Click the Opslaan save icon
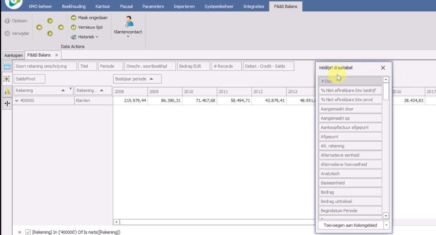 [7, 21]
